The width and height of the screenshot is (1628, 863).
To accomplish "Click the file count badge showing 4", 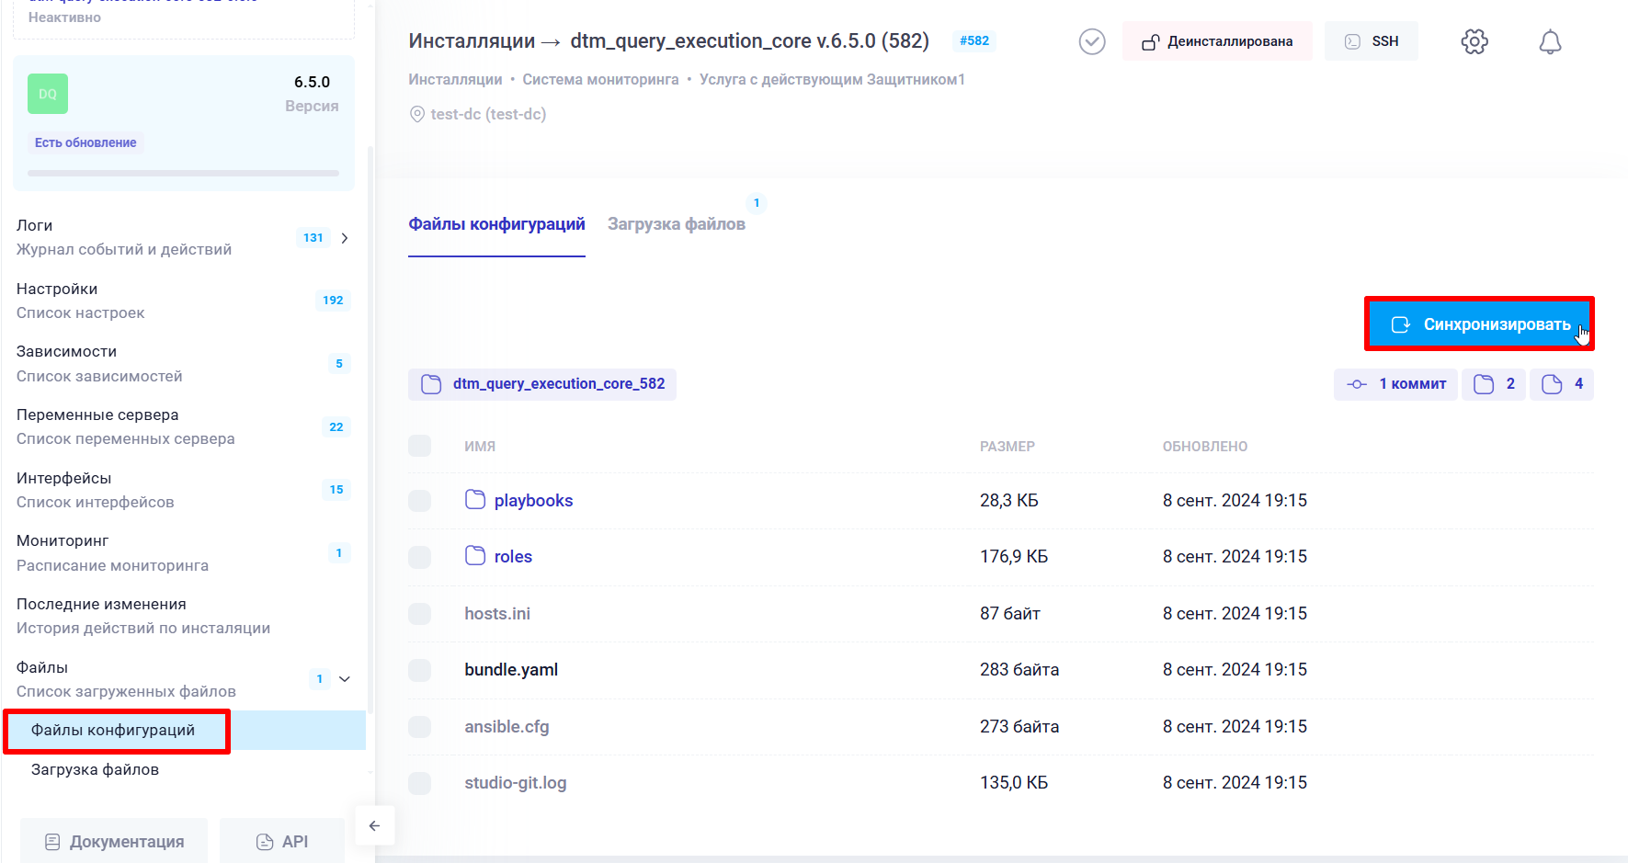I will click(1562, 384).
